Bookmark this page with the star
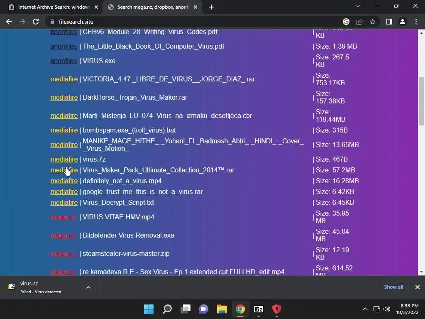 373,22
